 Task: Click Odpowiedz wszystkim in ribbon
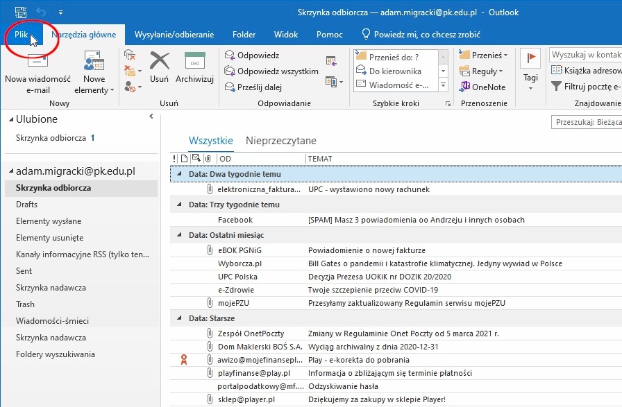230,71
